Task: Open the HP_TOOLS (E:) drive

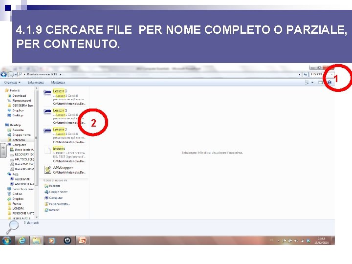Action: pyautogui.click(x=22, y=159)
